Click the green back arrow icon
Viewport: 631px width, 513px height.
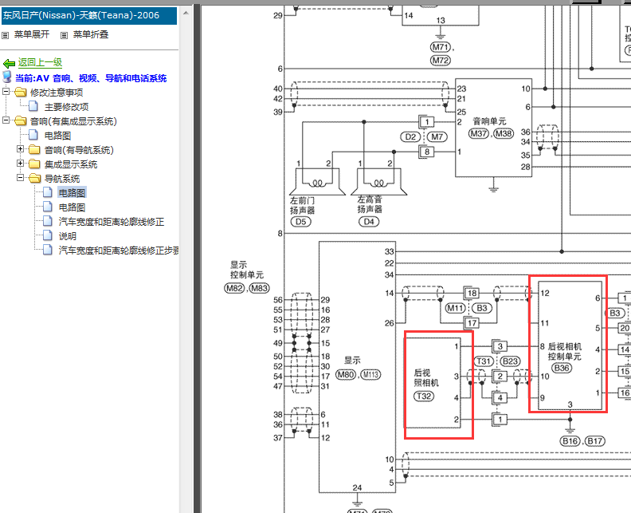(x=9, y=63)
